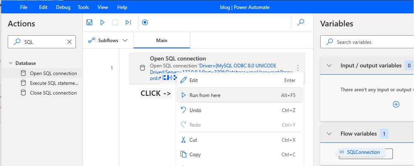Image resolution: width=414 pixels, height=166 pixels.
Task: Collapse the Flow variables section
Action: [329, 134]
